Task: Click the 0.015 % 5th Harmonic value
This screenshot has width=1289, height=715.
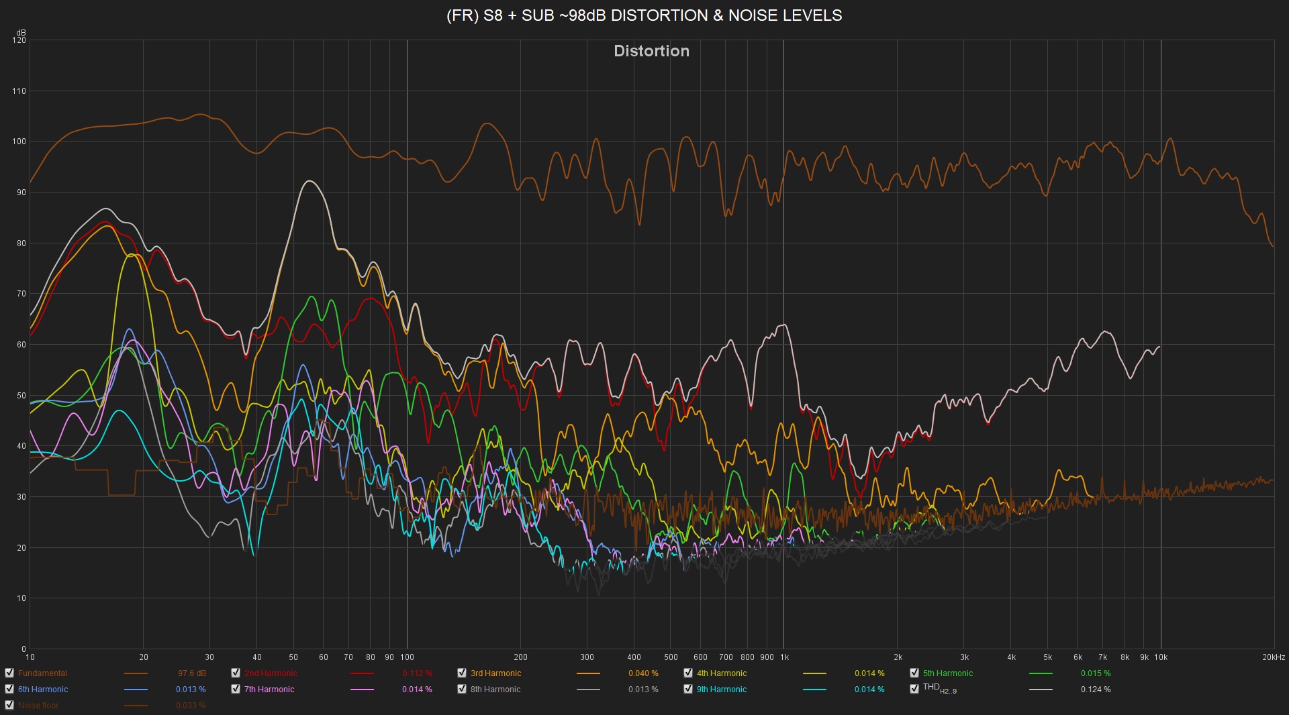Action: click(1096, 673)
